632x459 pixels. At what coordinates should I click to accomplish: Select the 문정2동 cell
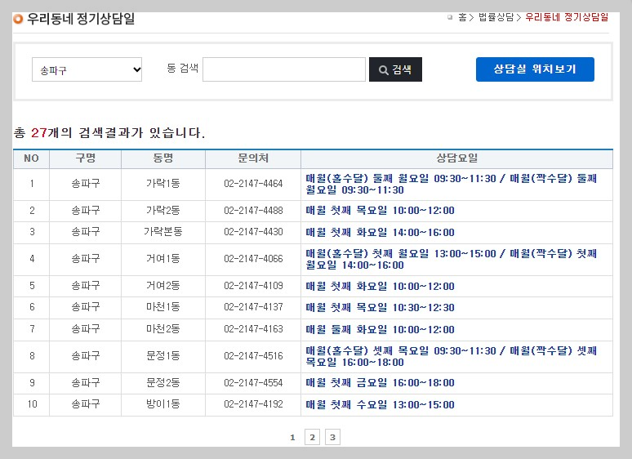[163, 383]
